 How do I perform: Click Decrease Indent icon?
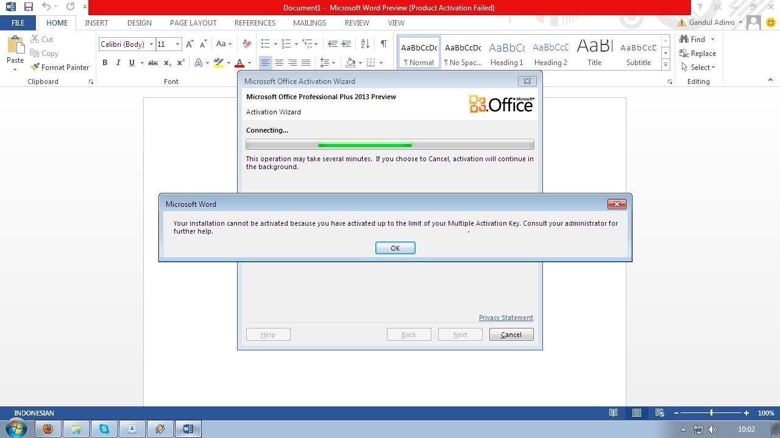(x=333, y=44)
